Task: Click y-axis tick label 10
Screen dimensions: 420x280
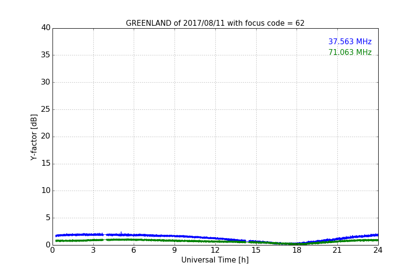Action: pyautogui.click(x=46, y=191)
